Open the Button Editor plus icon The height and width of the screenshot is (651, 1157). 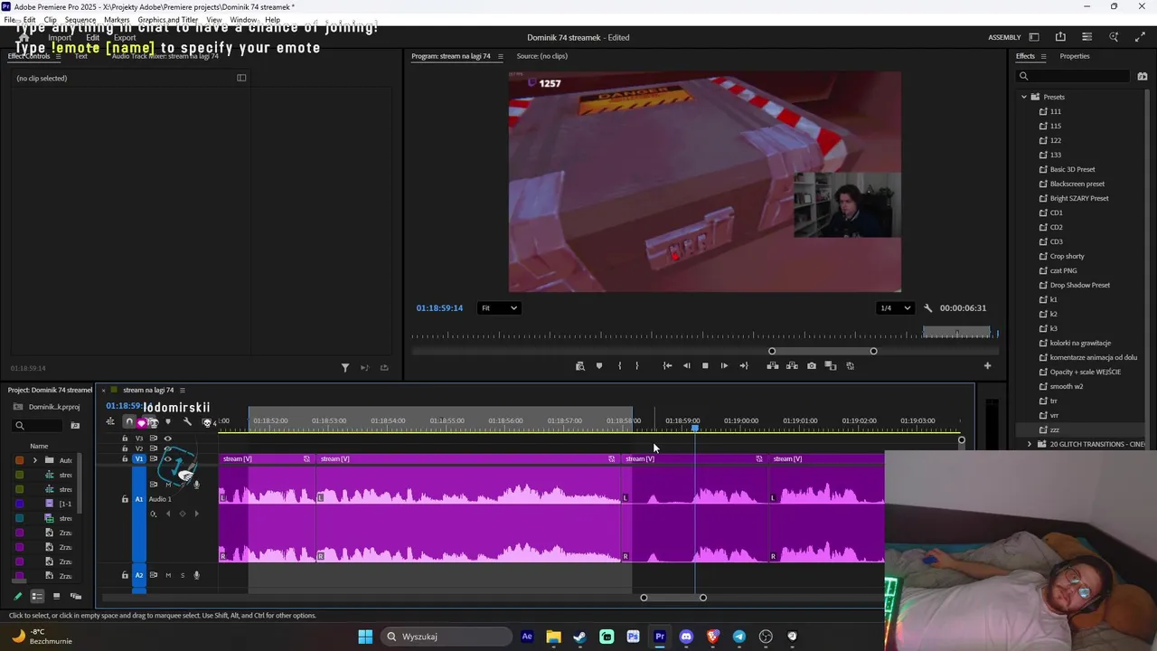(x=987, y=366)
